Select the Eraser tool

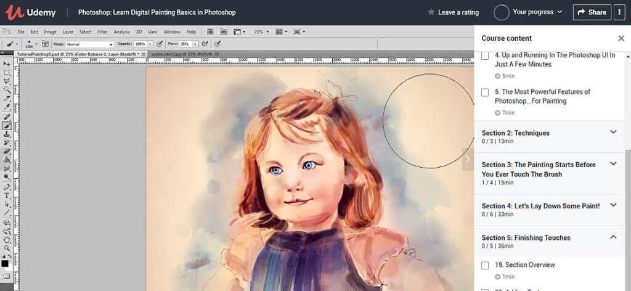pos(6,151)
